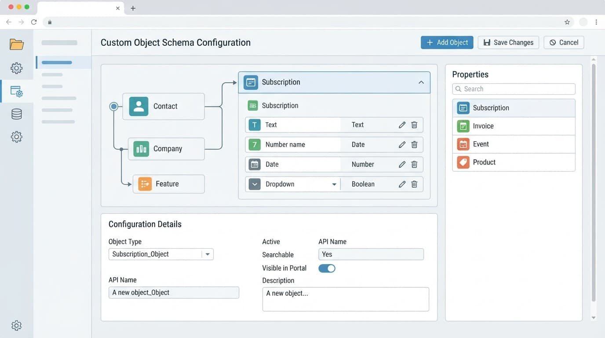Click the Cancel button
Image resolution: width=605 pixels, height=338 pixels.
(x=564, y=42)
